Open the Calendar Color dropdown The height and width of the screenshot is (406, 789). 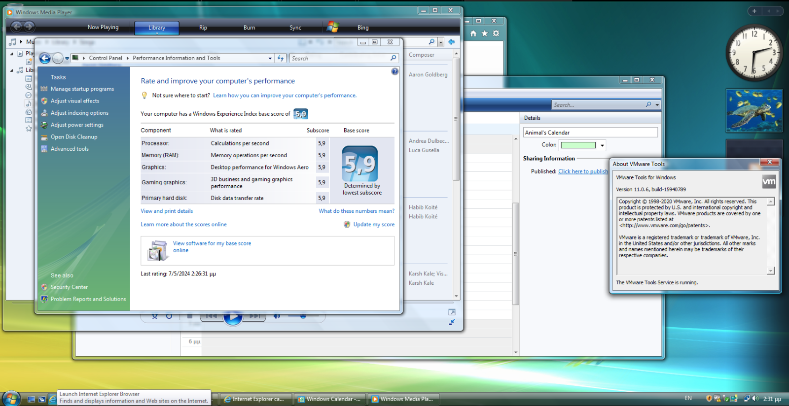pyautogui.click(x=602, y=145)
